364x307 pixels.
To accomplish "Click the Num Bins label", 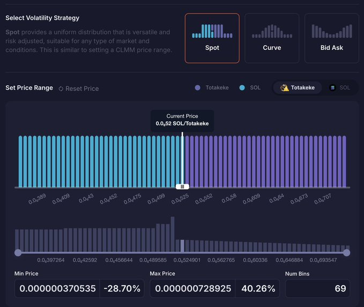I will point(297,274).
